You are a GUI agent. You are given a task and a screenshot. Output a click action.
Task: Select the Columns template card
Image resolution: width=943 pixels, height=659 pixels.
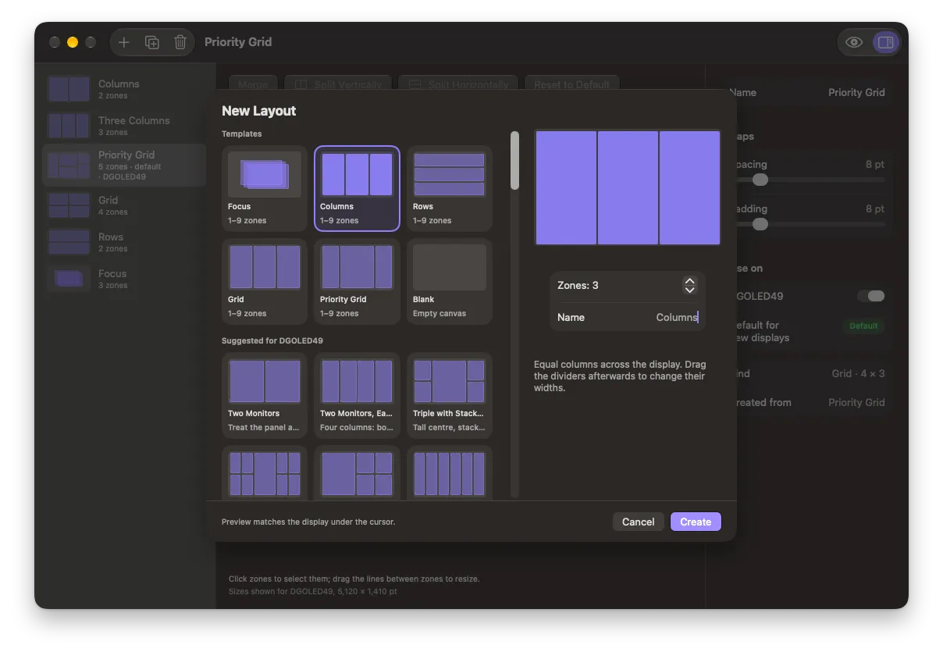357,188
